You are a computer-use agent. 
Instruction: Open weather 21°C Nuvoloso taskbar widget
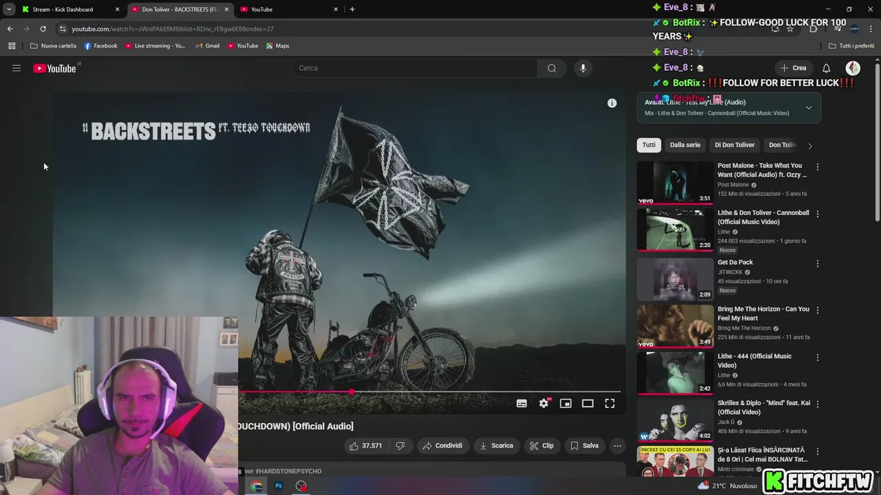(727, 486)
